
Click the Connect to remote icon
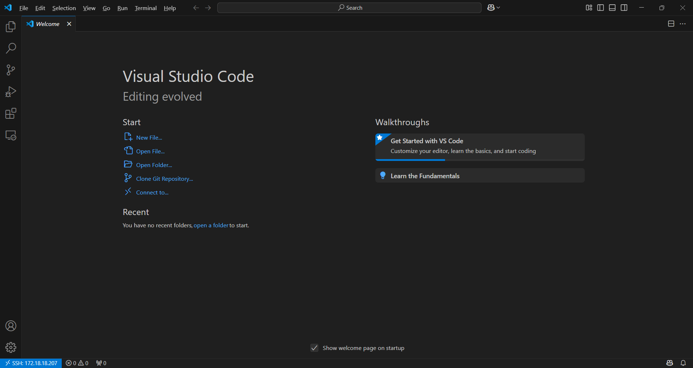click(128, 192)
